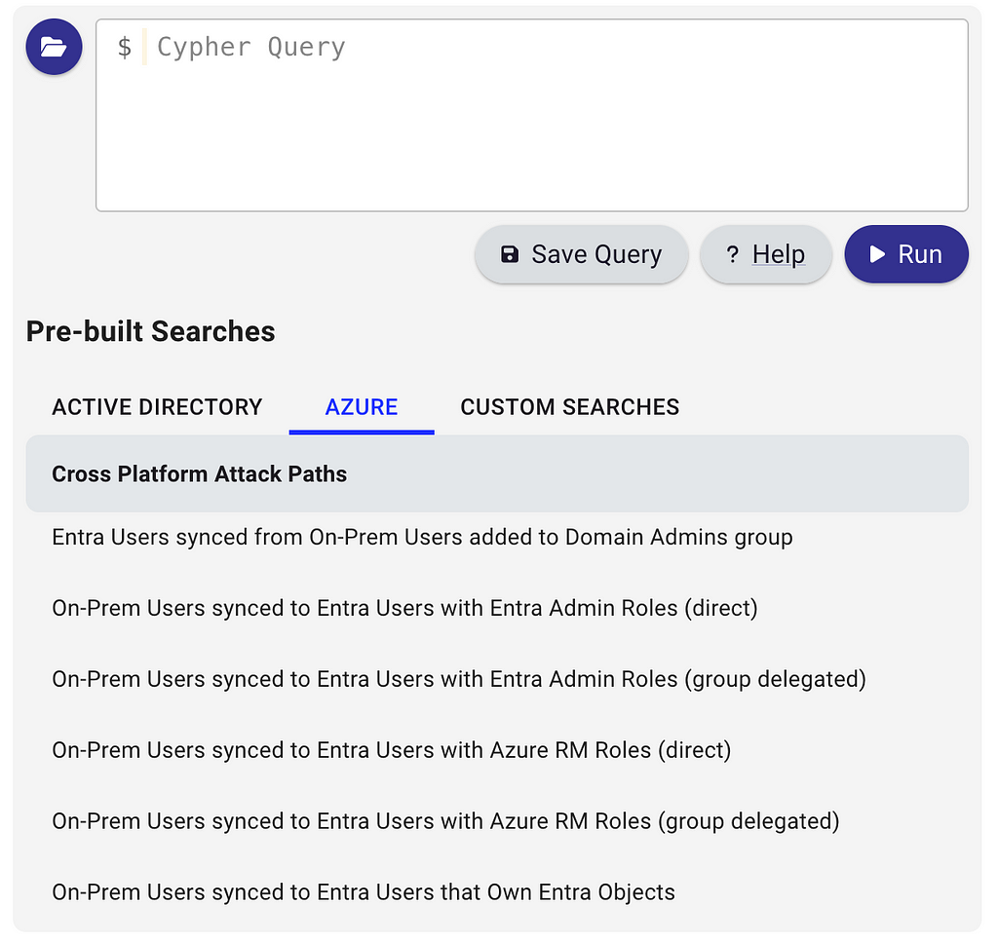Viewport: 998px width, 944px height.
Task: Select Azure RM Roles (direct) search
Action: click(497, 750)
